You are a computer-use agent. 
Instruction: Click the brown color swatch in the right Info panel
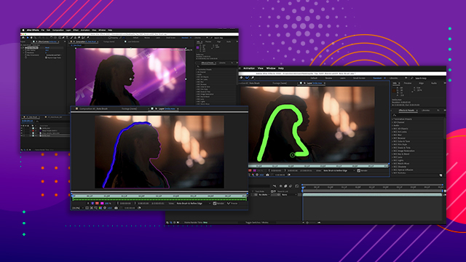coord(394,90)
